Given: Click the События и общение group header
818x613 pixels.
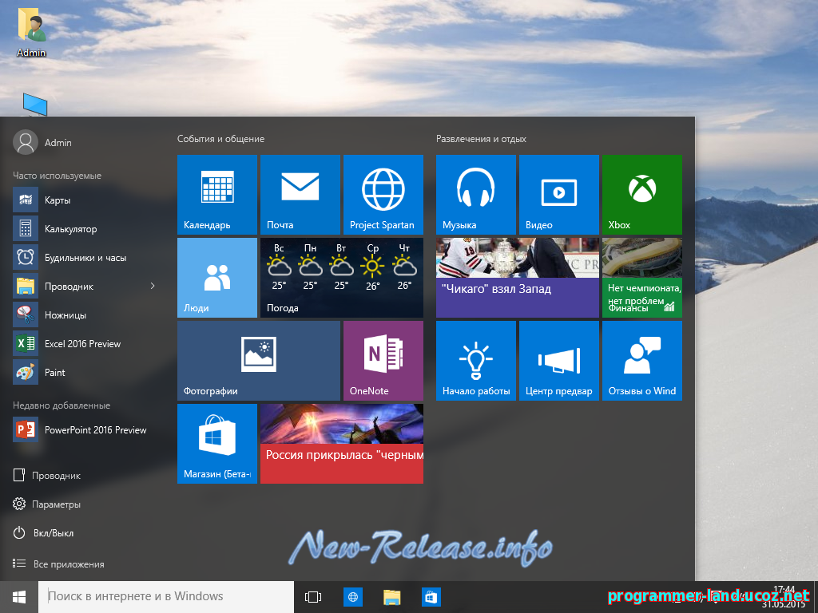Looking at the screenshot, I should click(220, 139).
